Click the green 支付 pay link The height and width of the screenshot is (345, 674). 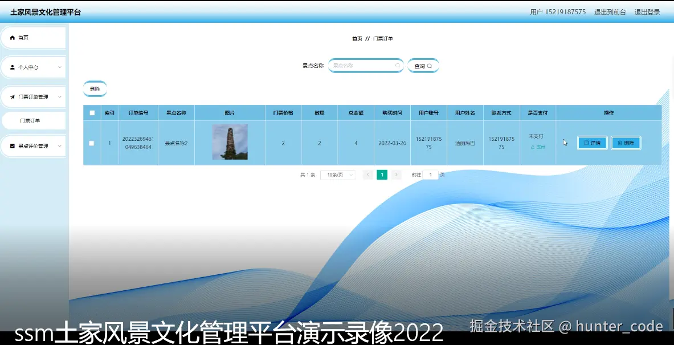(538, 147)
